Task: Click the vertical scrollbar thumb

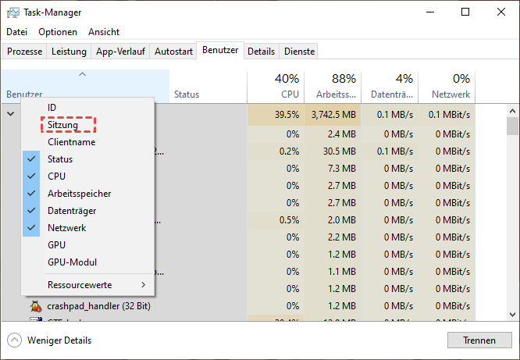Action: (512, 127)
